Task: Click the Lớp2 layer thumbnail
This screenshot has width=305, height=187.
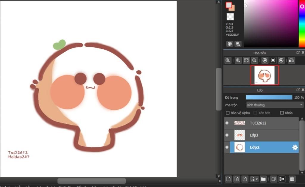Action: (240, 147)
